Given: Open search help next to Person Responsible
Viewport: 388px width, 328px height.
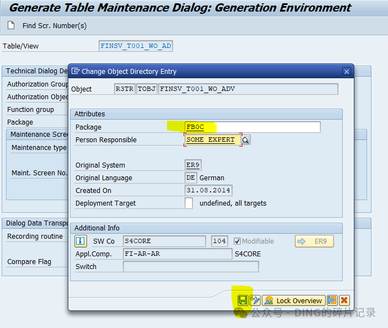Looking at the screenshot, I should click(x=246, y=140).
